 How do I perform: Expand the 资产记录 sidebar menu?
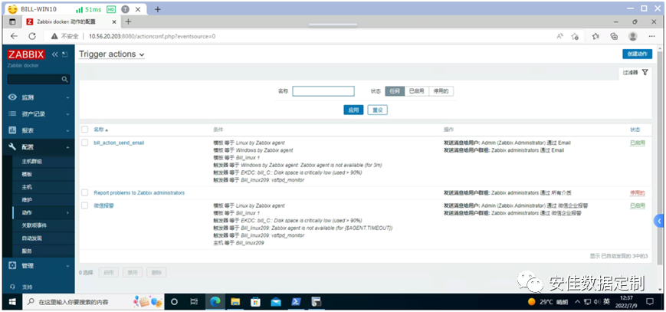click(x=38, y=114)
